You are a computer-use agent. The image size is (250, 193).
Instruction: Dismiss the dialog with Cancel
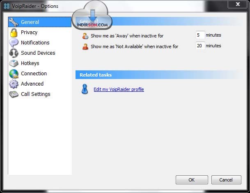(226, 180)
